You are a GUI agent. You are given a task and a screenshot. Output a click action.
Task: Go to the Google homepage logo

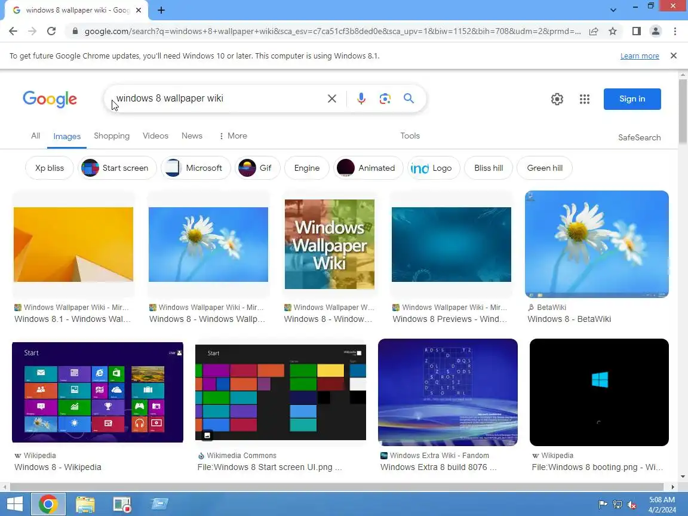[50, 99]
